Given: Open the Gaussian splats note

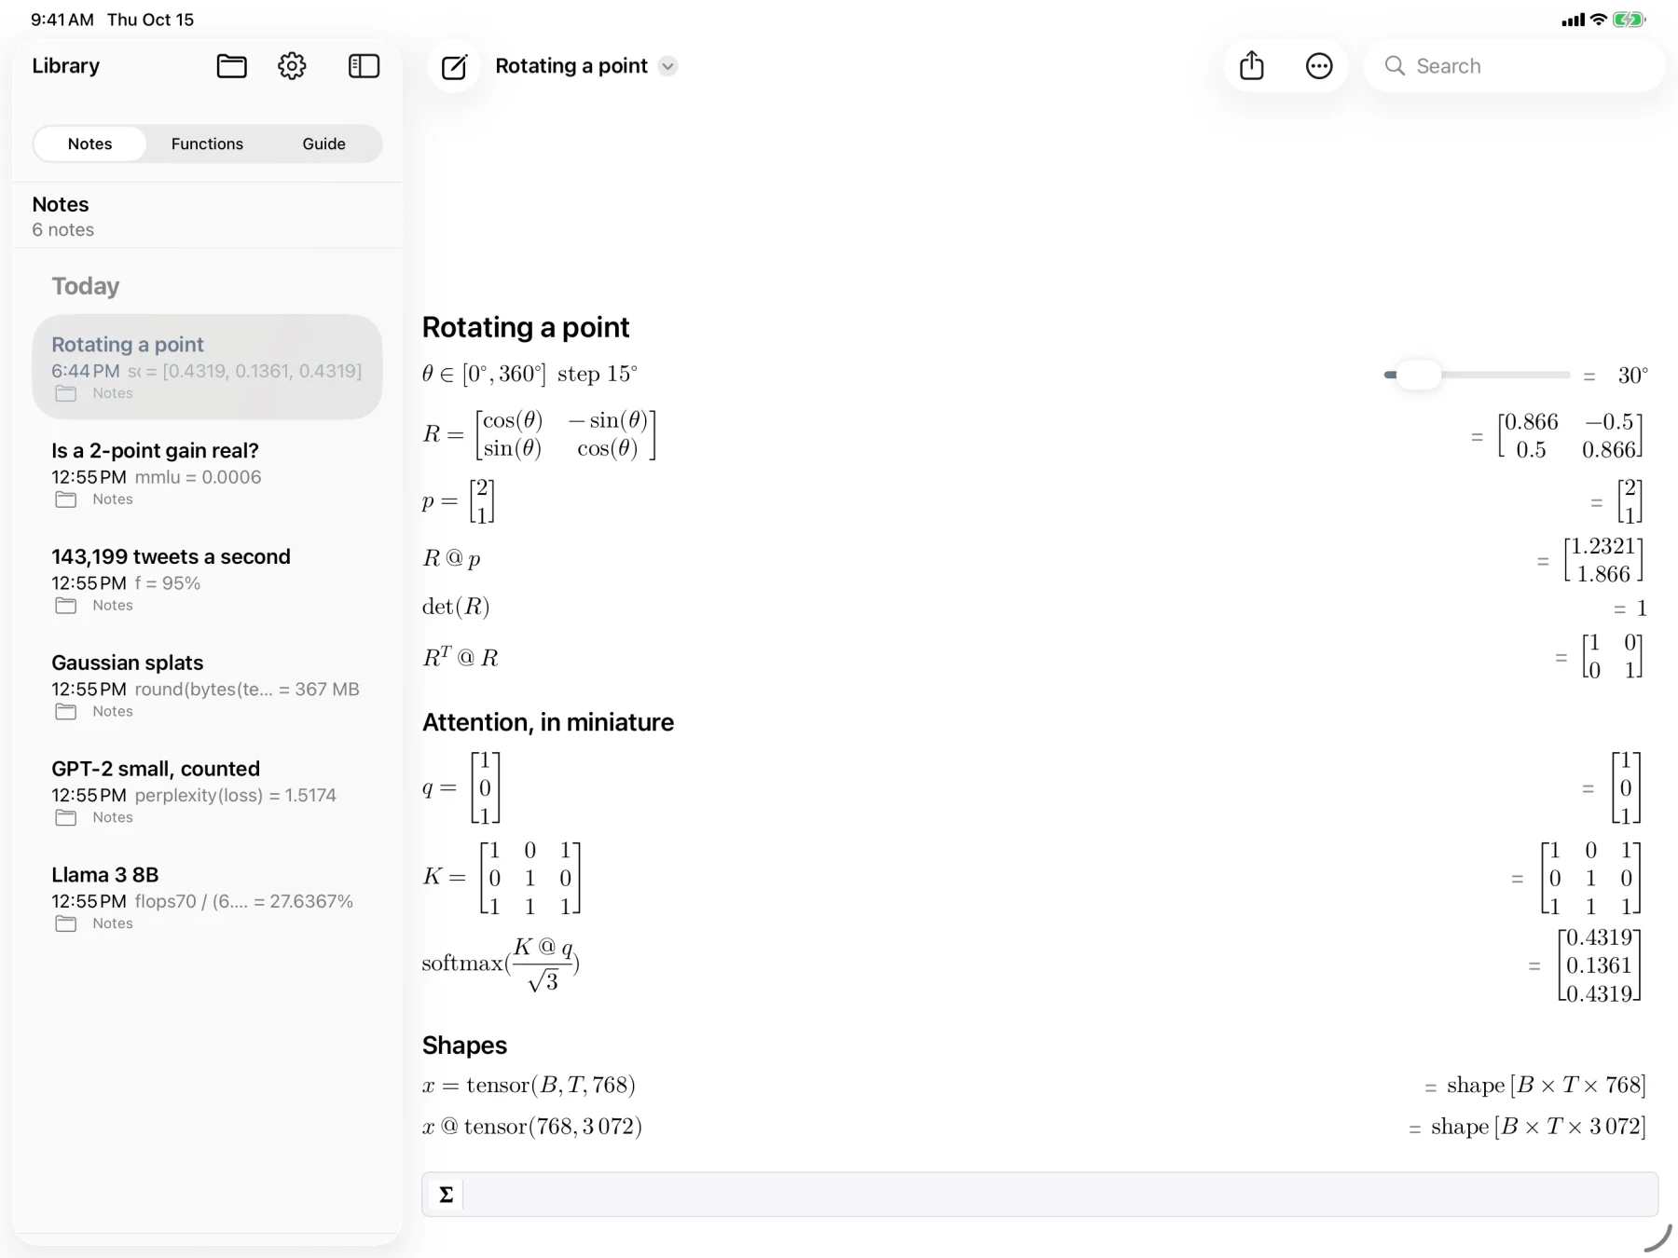Looking at the screenshot, I should pyautogui.click(x=207, y=686).
